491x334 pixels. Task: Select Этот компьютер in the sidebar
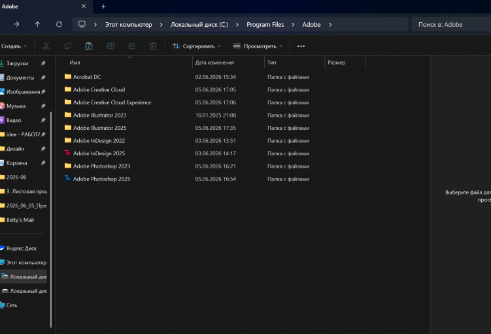tap(26, 262)
